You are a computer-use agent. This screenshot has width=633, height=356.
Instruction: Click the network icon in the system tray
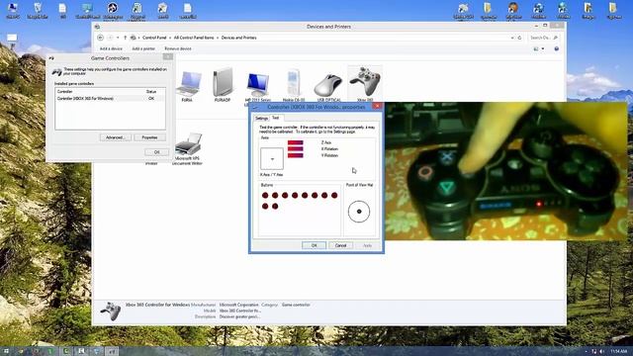click(593, 352)
